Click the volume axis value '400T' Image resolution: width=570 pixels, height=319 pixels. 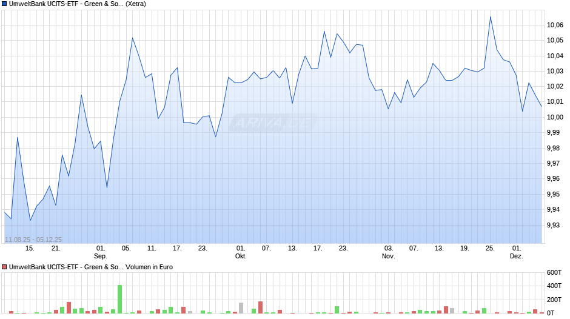click(x=554, y=286)
